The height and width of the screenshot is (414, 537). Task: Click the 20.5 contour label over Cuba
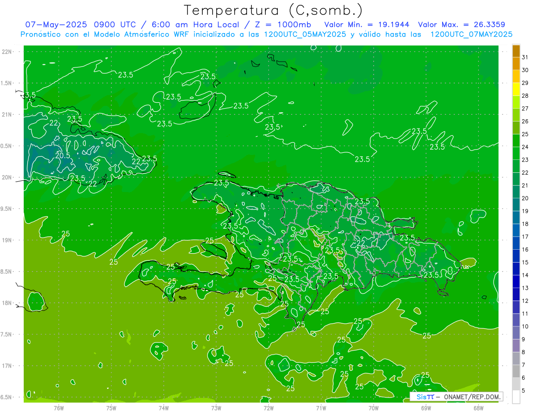[x=63, y=155]
